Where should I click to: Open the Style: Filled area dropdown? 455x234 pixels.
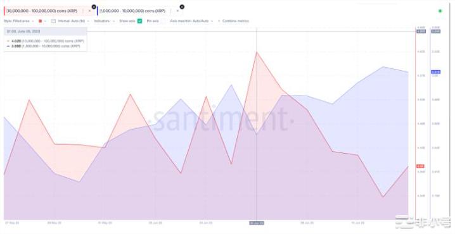click(x=18, y=21)
